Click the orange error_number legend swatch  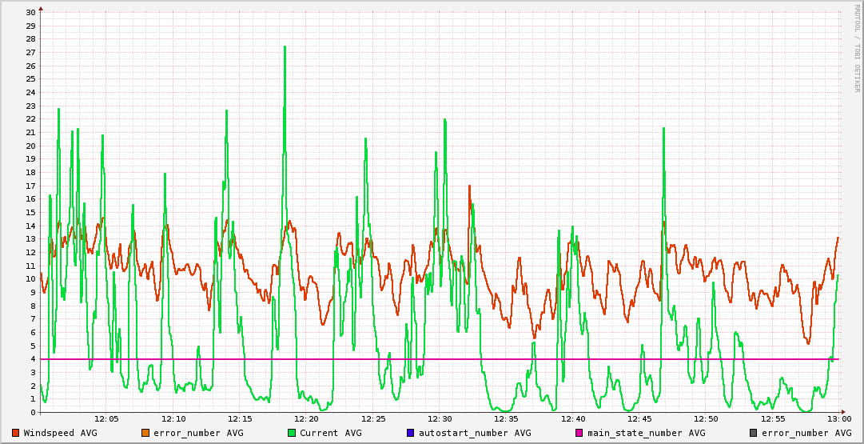click(x=145, y=433)
